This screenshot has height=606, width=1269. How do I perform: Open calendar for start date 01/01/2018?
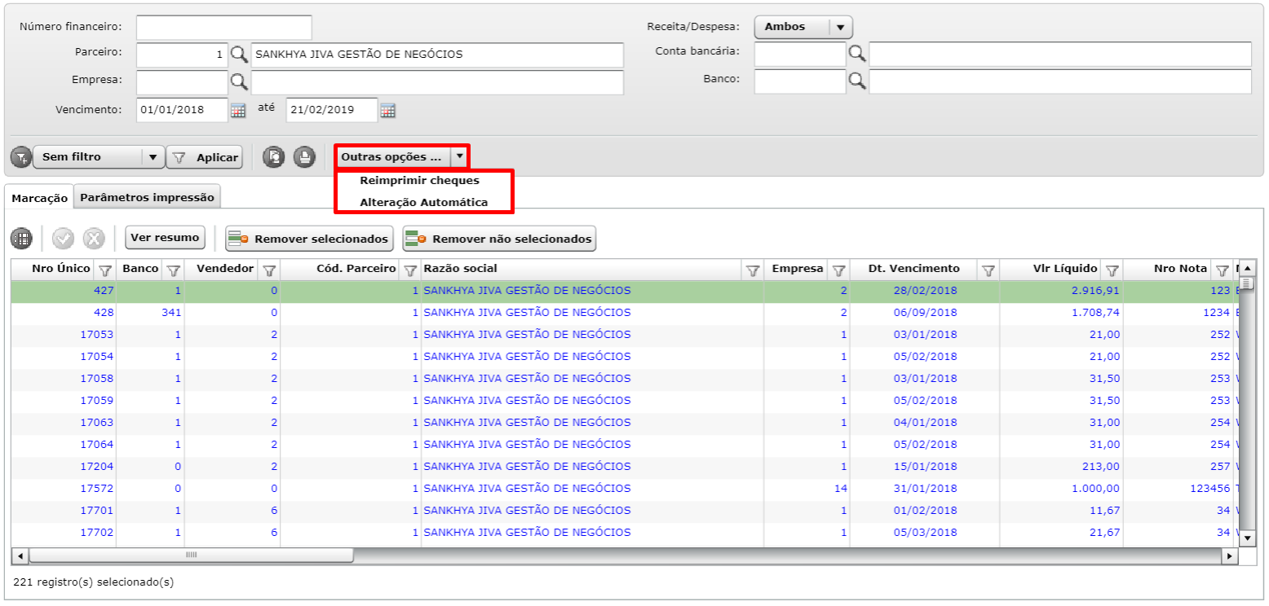(238, 110)
